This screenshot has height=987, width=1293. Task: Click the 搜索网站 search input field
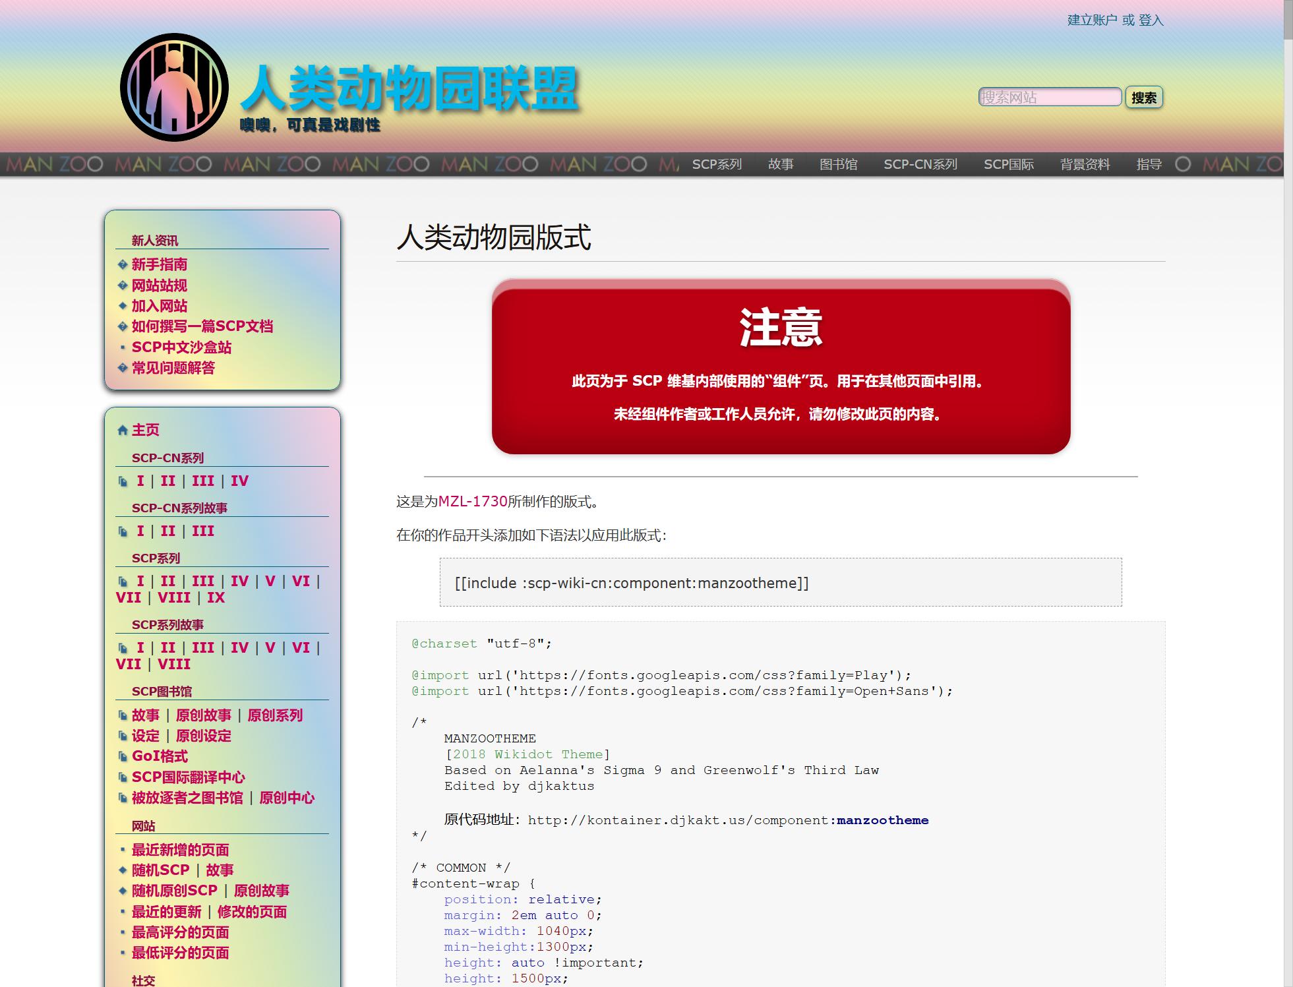[1050, 98]
